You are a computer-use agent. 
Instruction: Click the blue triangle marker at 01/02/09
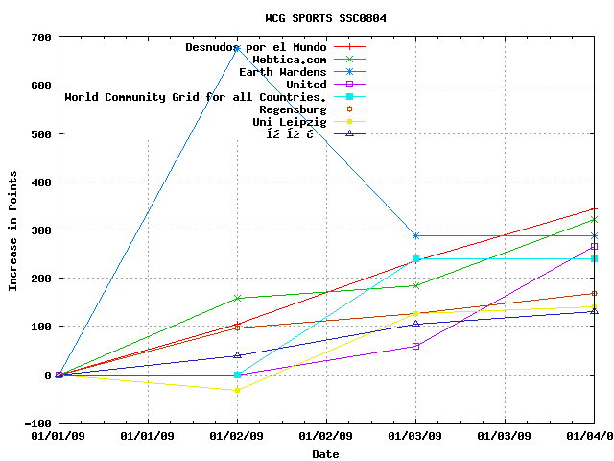pyautogui.click(x=237, y=355)
